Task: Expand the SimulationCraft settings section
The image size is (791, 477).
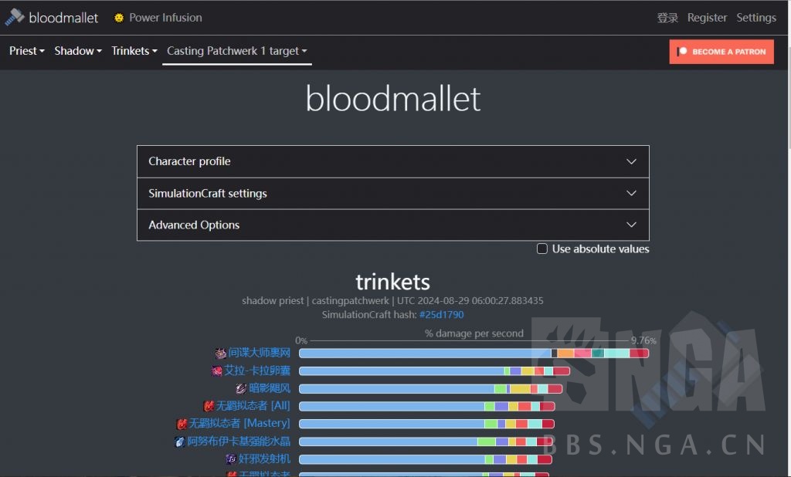Action: 392,193
